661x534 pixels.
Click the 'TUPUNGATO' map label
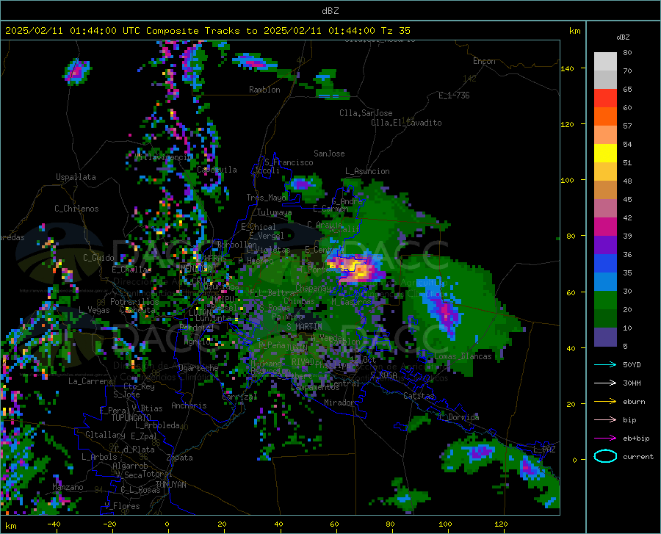[131, 418]
